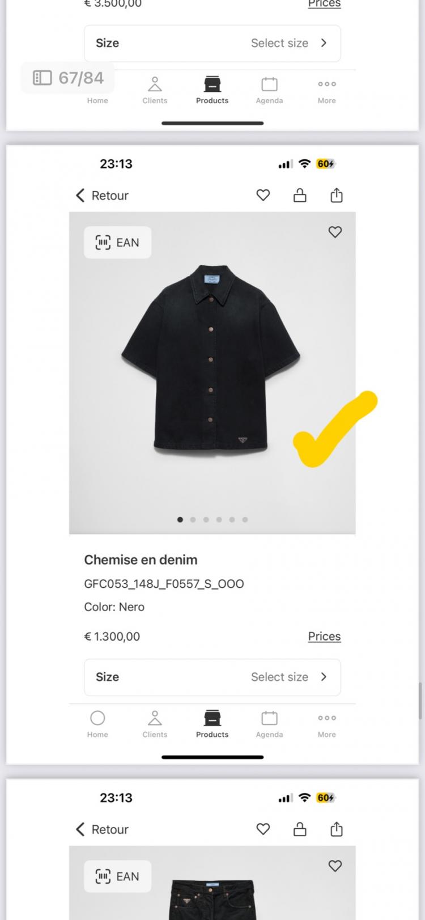Tap EAN scan button on jeans image
This screenshot has height=920, width=425.
coord(118,876)
